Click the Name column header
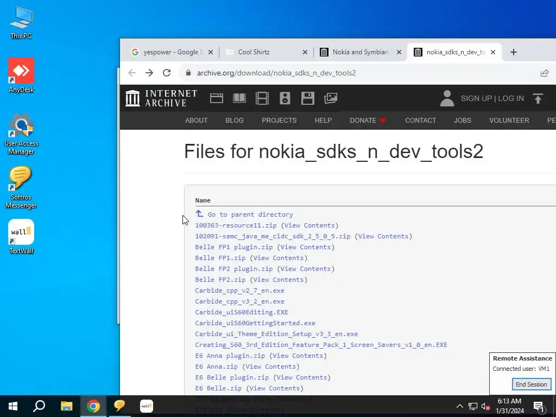The image size is (556, 417). (x=203, y=200)
